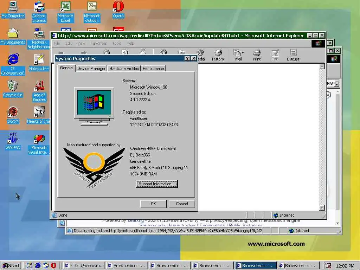360x270 pixels.
Task: Click the win98user registered name
Action: point(139,118)
